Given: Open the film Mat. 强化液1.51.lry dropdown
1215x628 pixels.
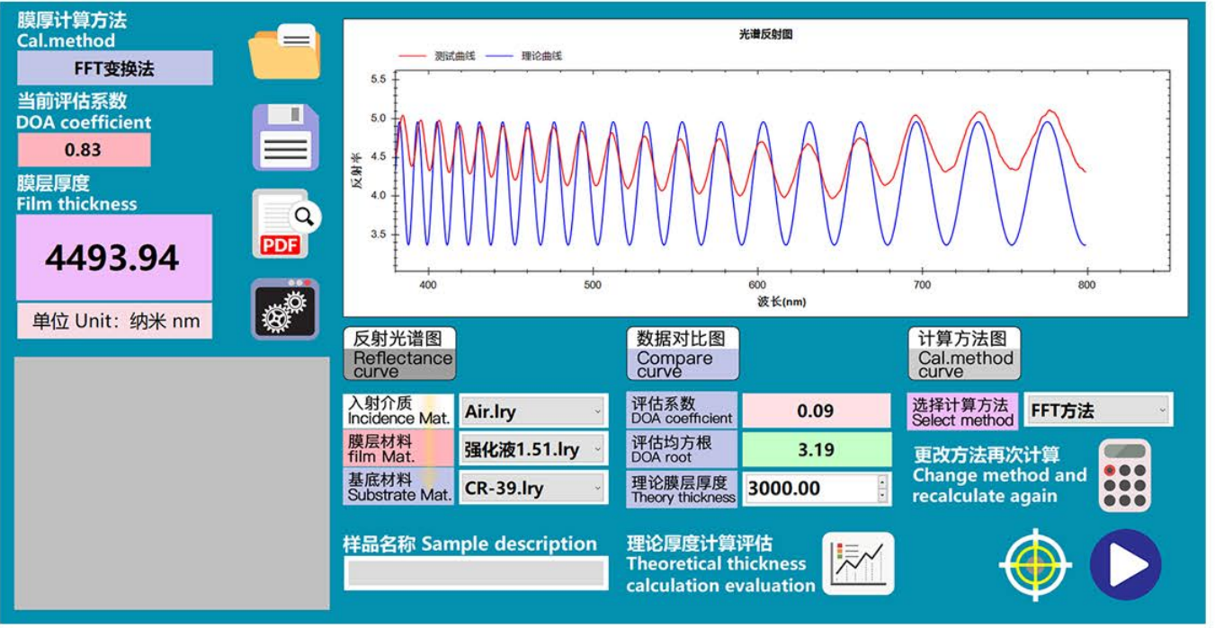Looking at the screenshot, I should coord(533,450).
